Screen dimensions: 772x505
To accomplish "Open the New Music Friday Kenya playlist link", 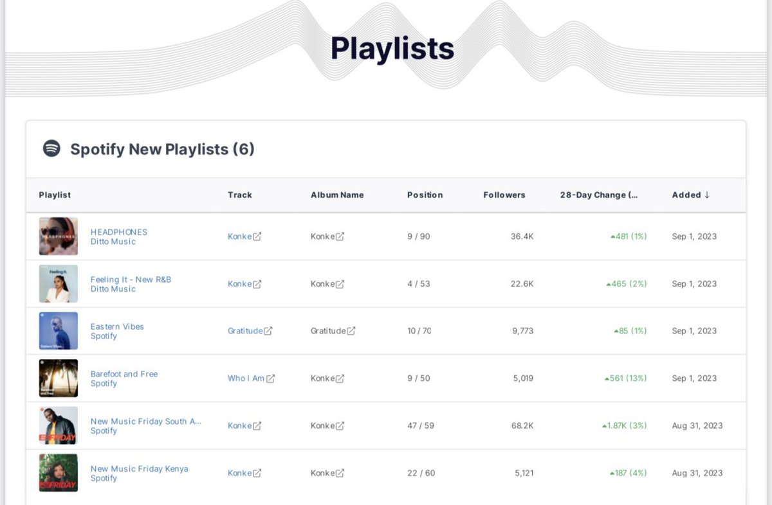I will pos(139,468).
